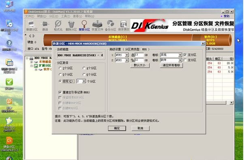The height and width of the screenshot is (160, 244).
Task: Select the 5个分区 radio button
Action: [60, 75]
